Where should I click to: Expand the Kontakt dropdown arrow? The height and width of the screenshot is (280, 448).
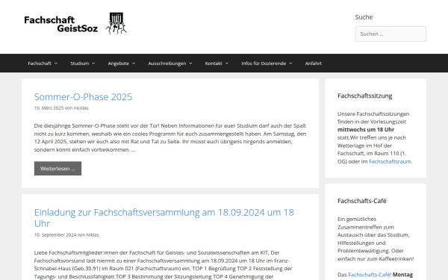click(226, 63)
